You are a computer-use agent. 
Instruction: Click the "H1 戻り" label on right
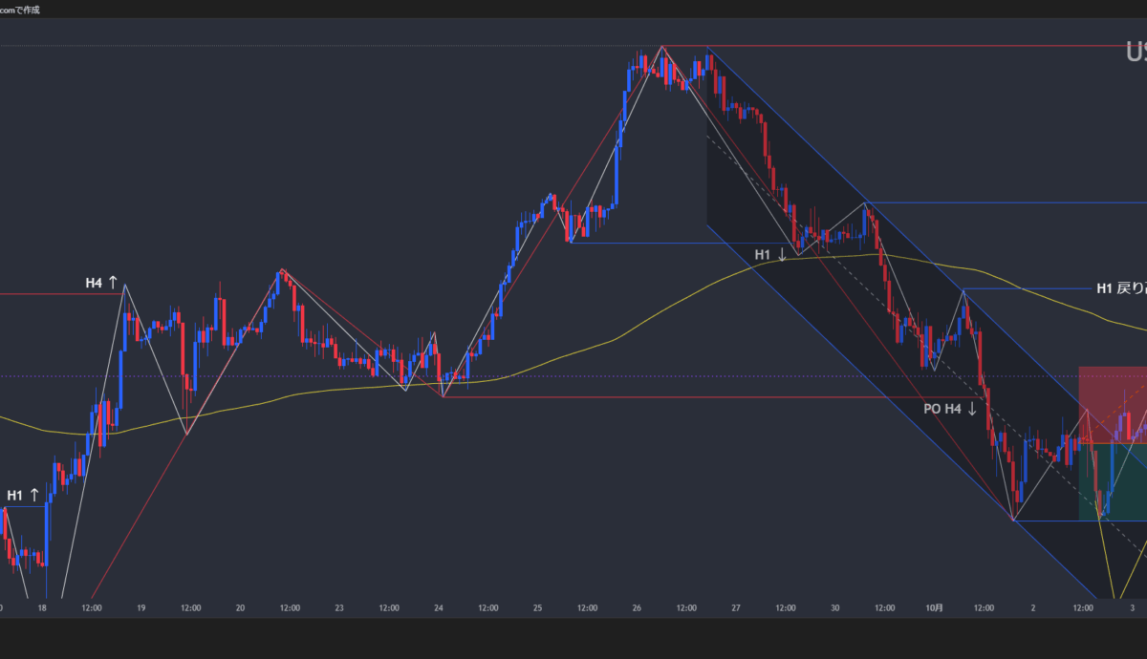pos(1119,288)
